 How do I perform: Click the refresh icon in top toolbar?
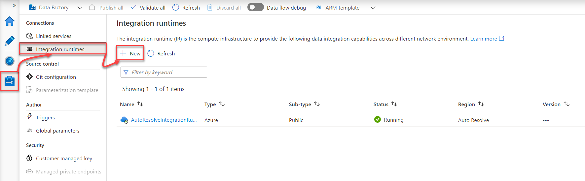pos(176,8)
